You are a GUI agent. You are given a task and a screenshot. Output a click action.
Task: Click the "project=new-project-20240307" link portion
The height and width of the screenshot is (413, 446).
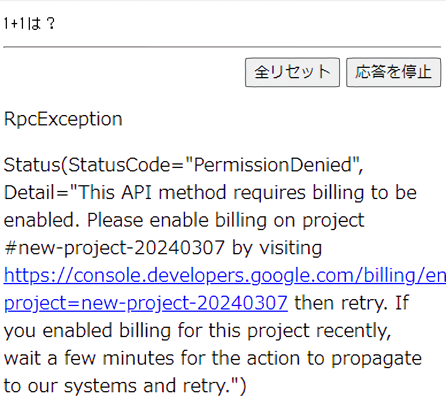pos(145,303)
